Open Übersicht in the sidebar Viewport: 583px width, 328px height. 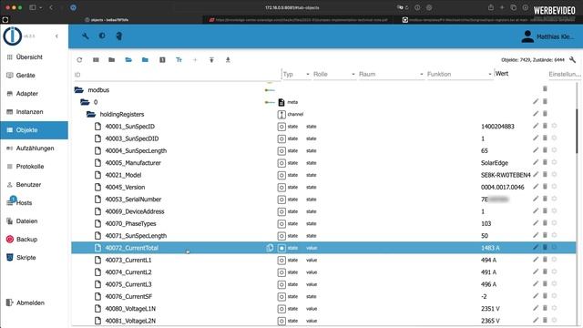click(35, 56)
